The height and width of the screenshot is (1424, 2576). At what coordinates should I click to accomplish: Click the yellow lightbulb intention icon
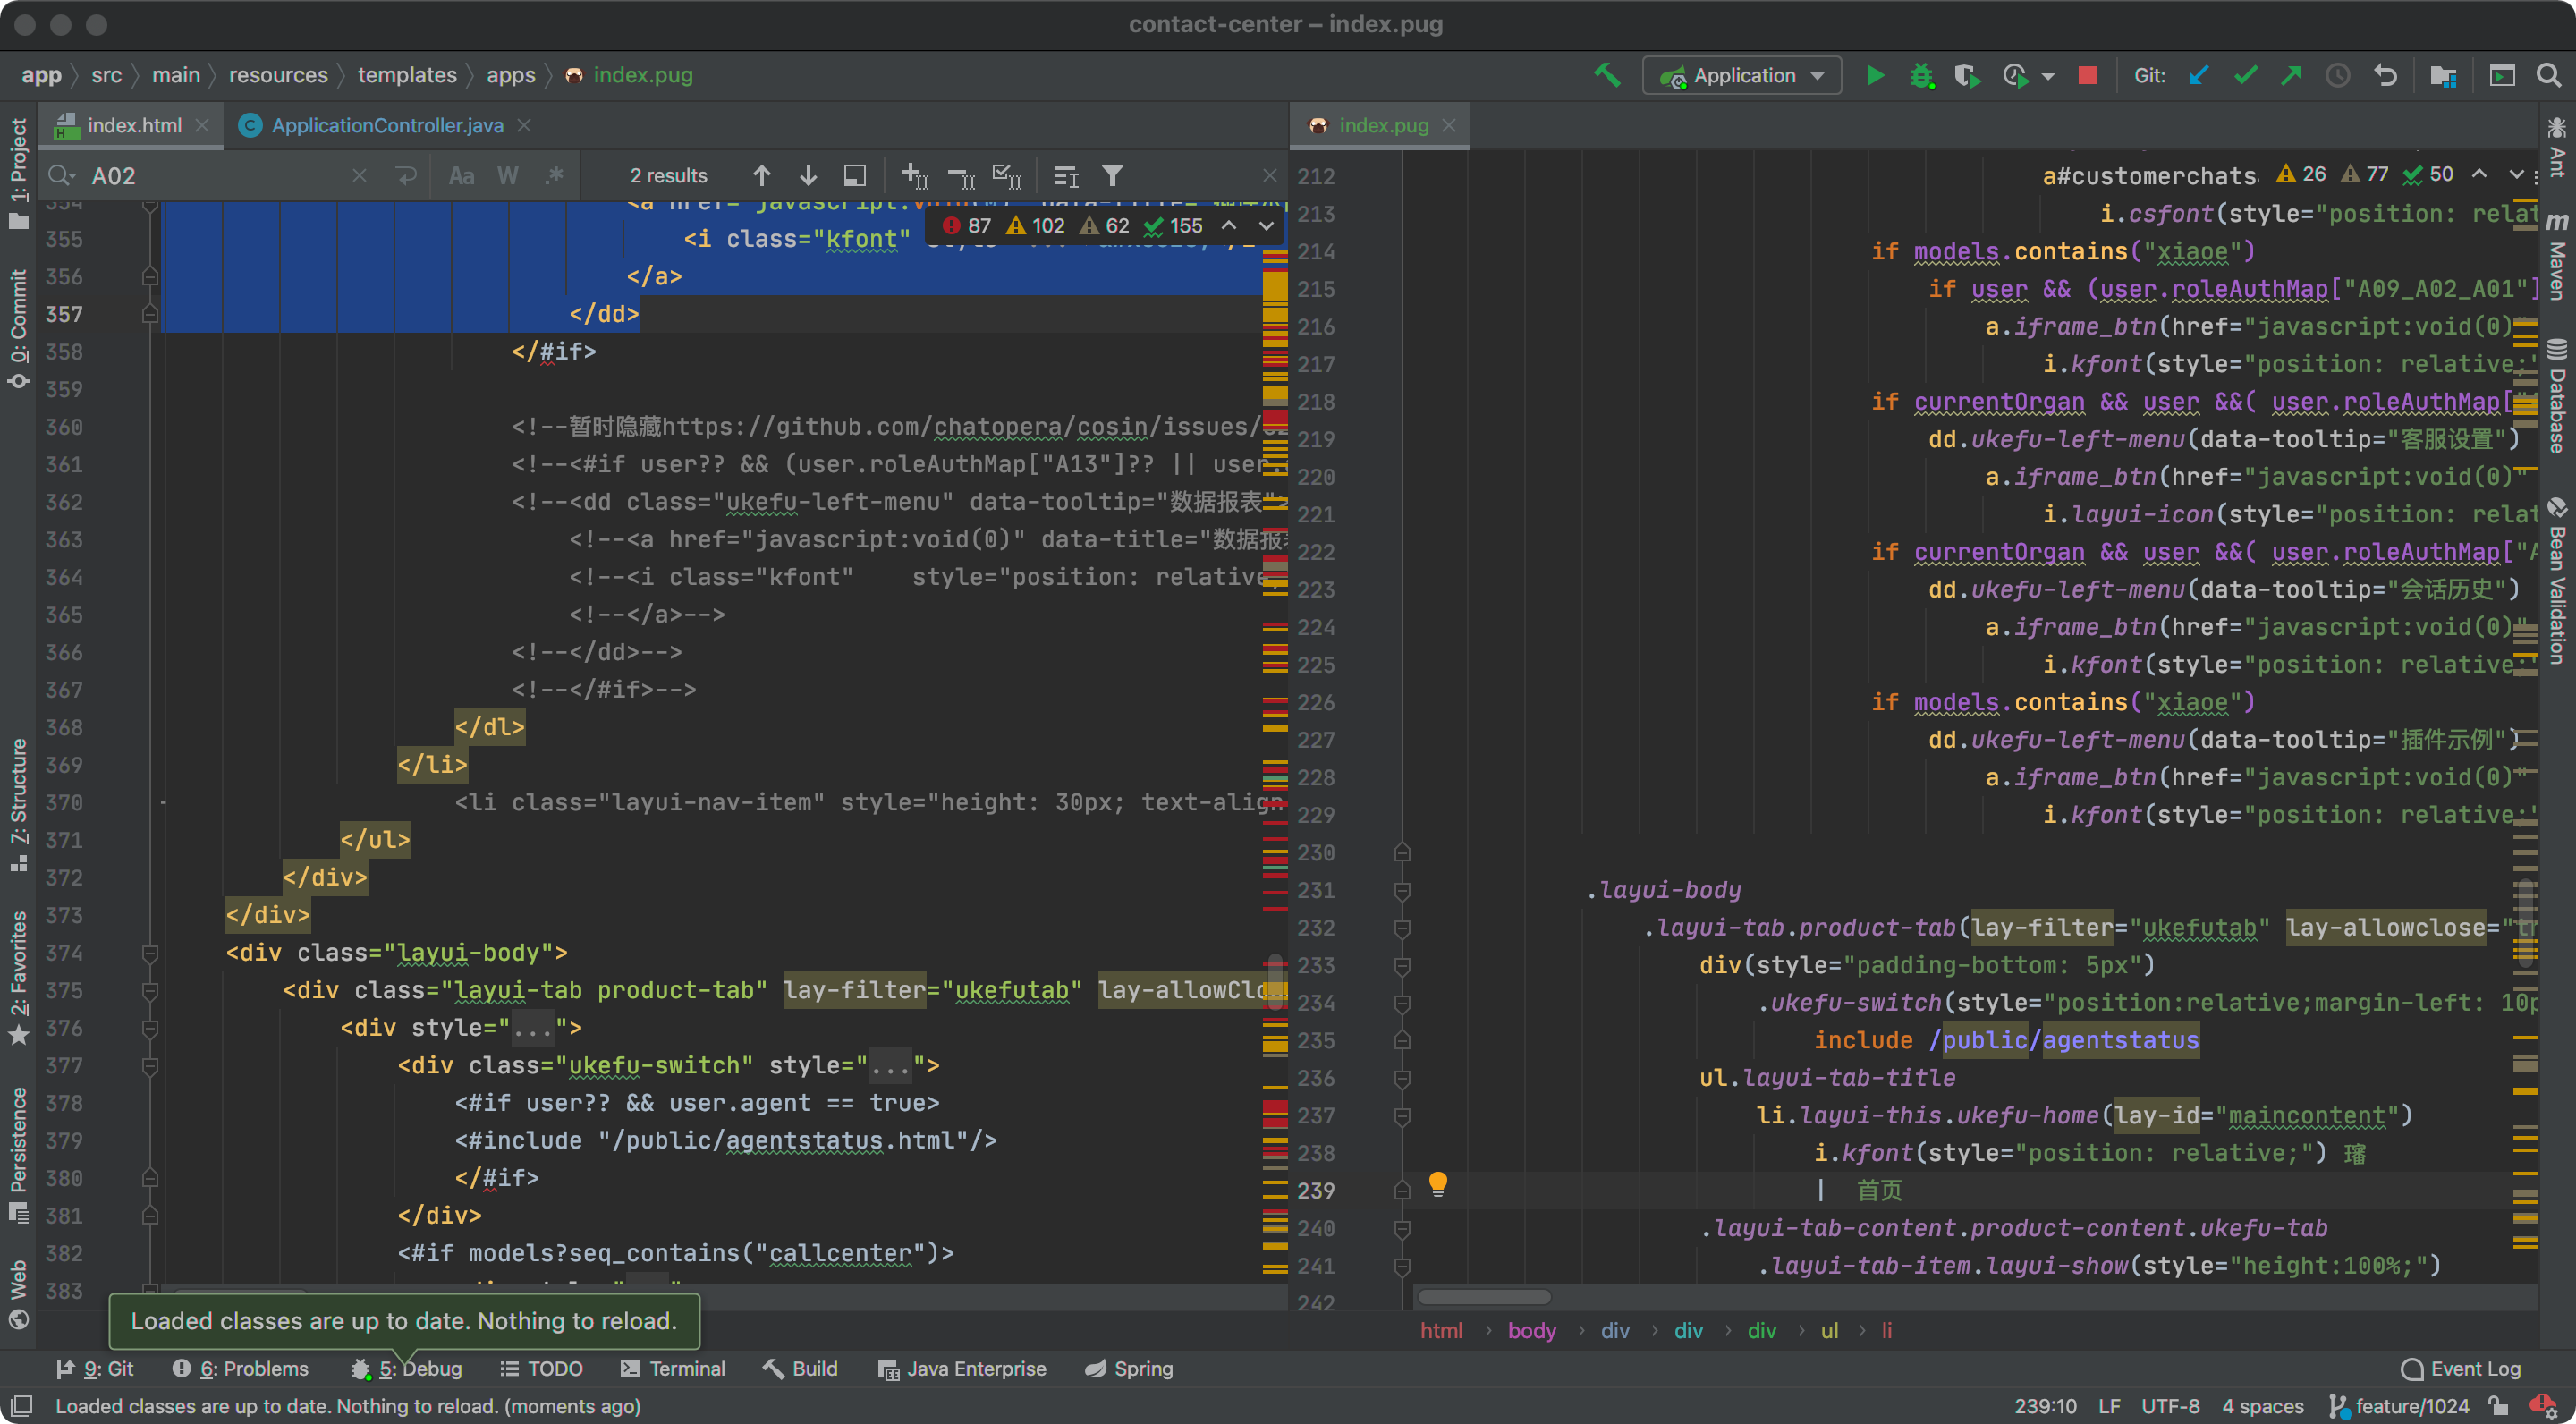coord(1438,1184)
